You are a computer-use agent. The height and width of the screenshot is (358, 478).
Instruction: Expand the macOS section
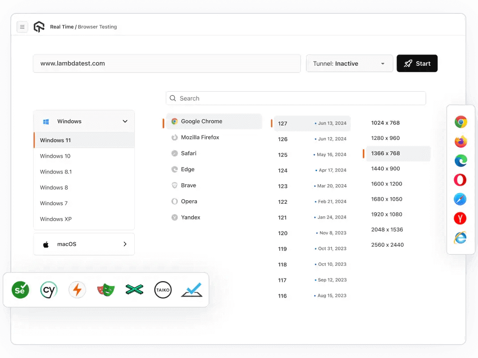84,244
